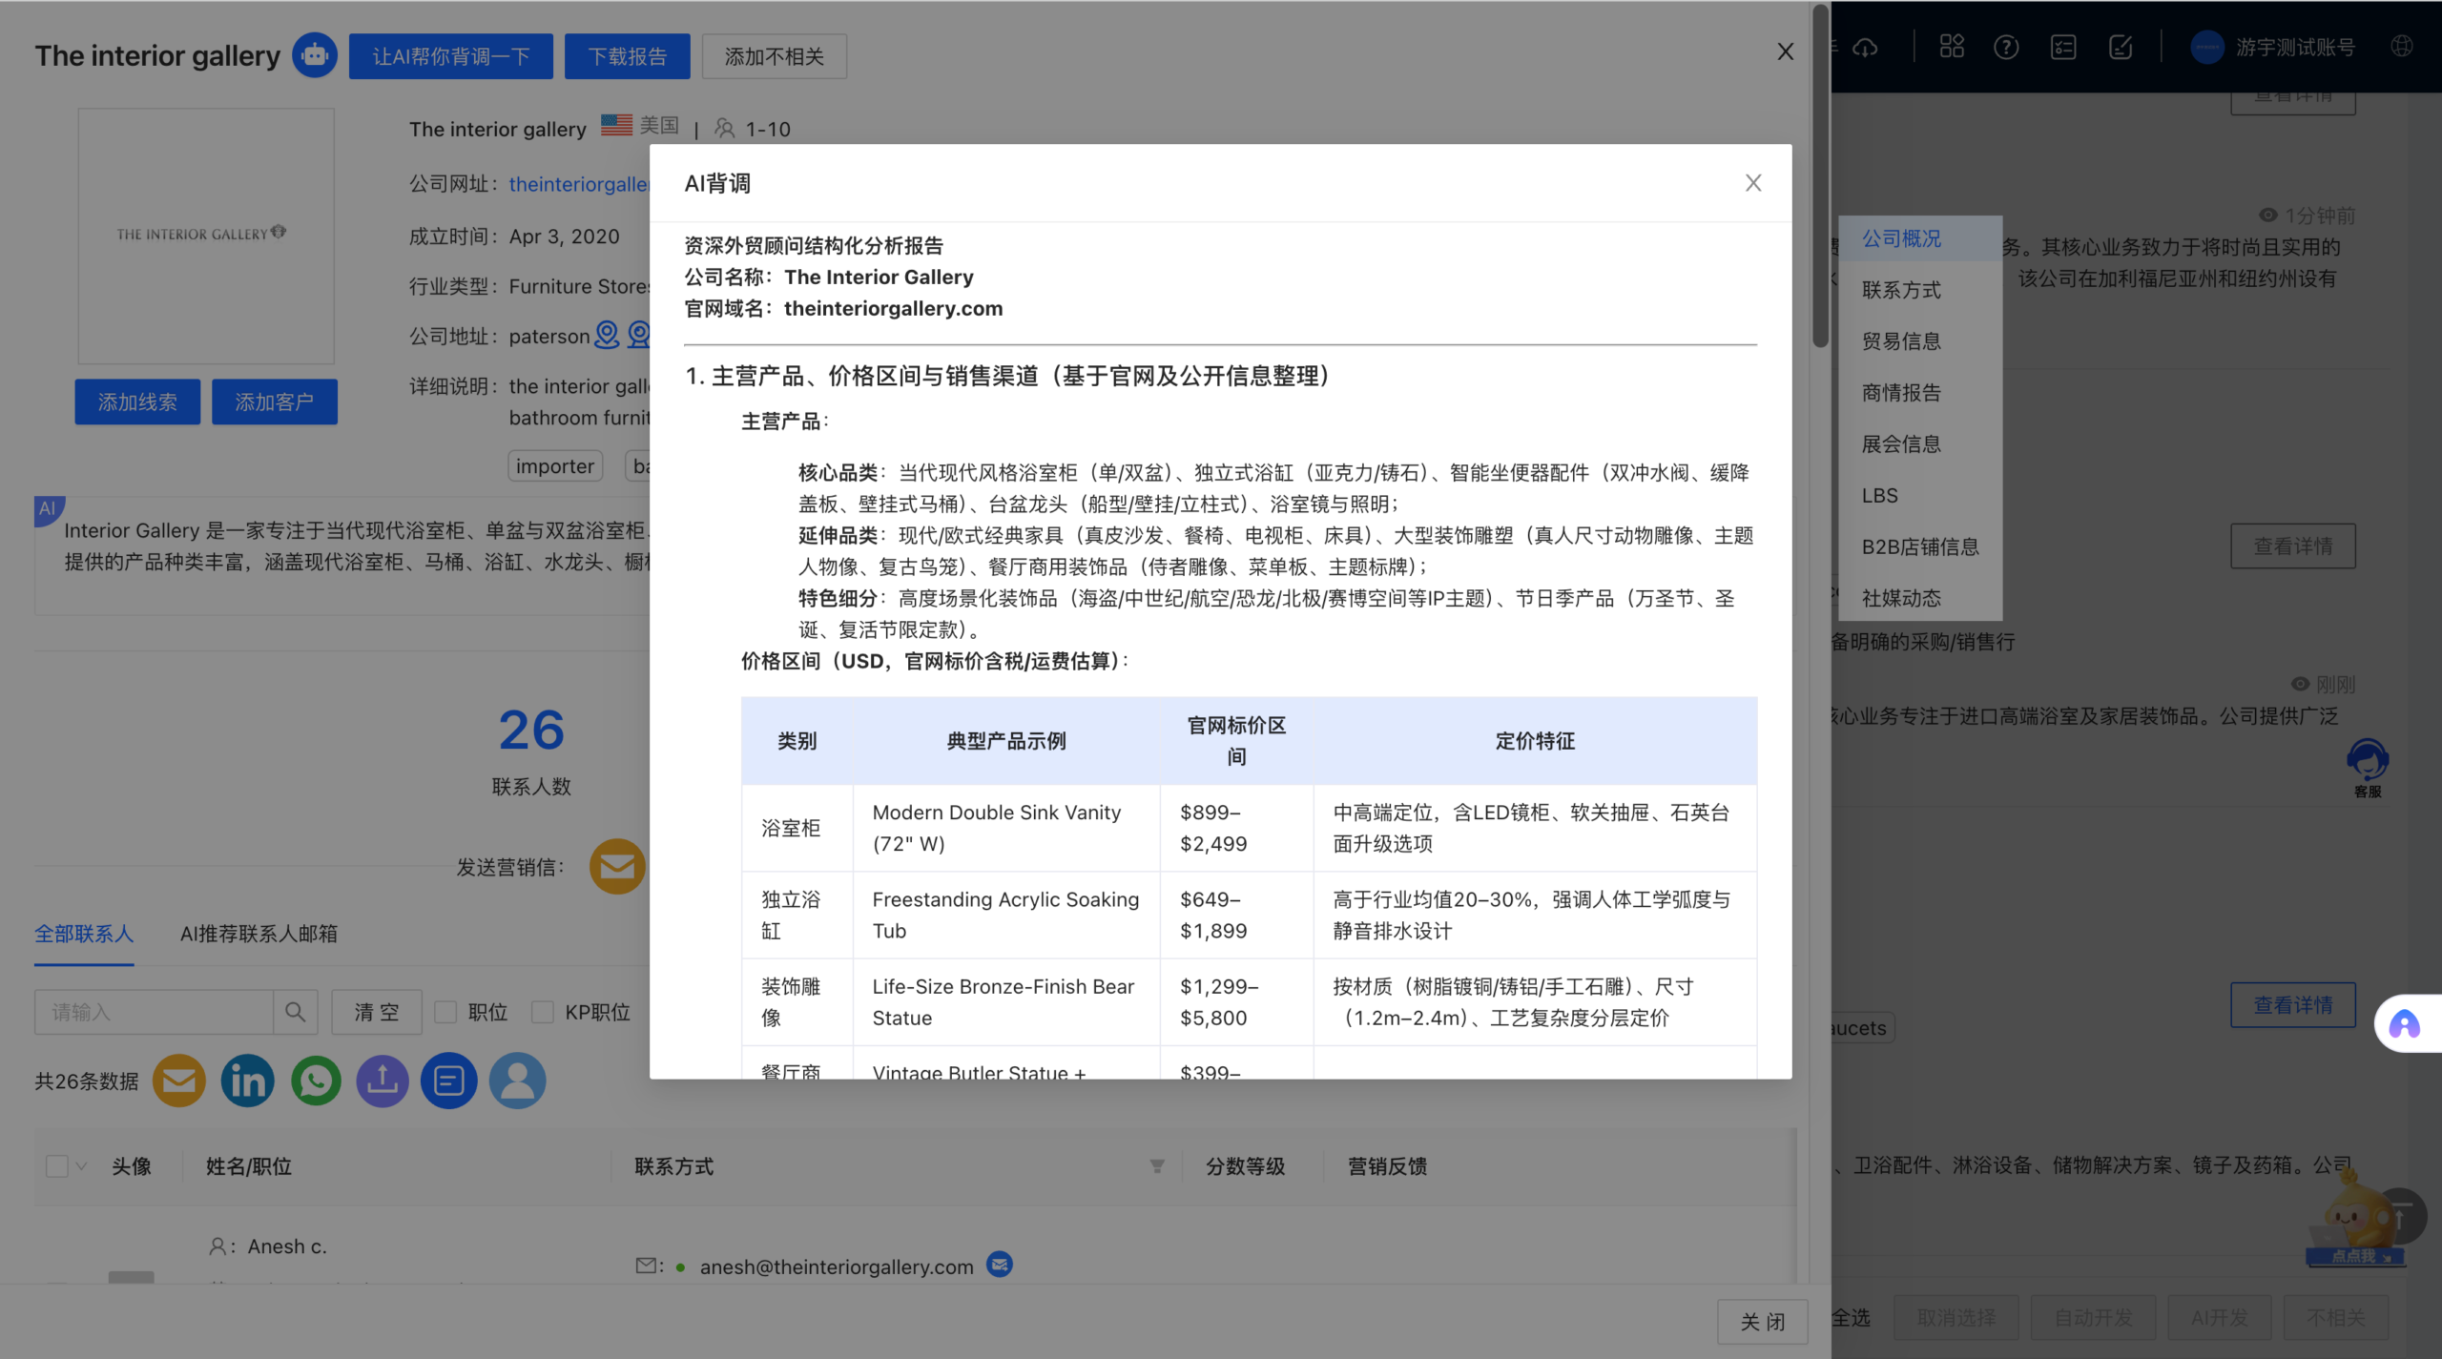Click the cloud download icon in top bar
Image resolution: width=2442 pixels, height=1359 pixels.
point(1865,47)
